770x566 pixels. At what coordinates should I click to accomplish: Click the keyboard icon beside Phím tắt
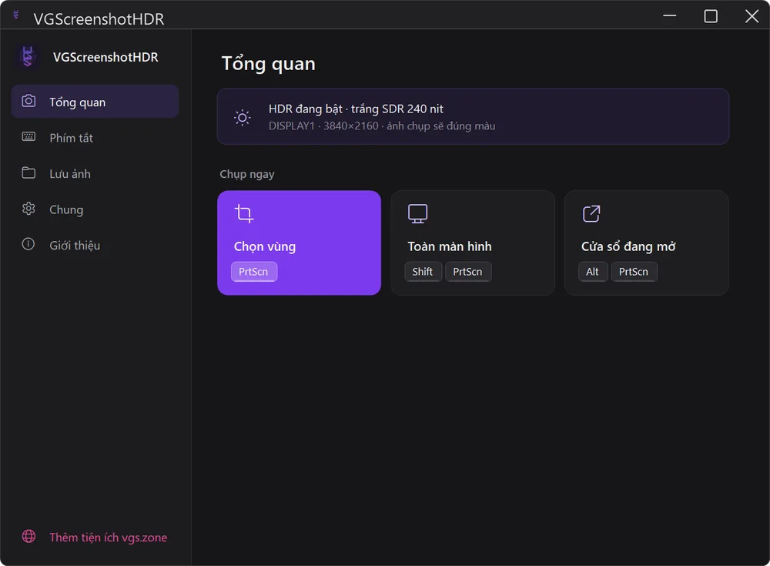click(28, 136)
